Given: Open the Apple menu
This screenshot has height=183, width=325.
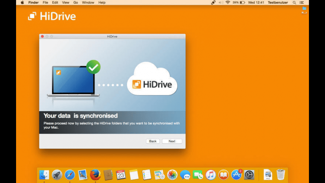Looking at the screenshot, I should click(22, 3).
